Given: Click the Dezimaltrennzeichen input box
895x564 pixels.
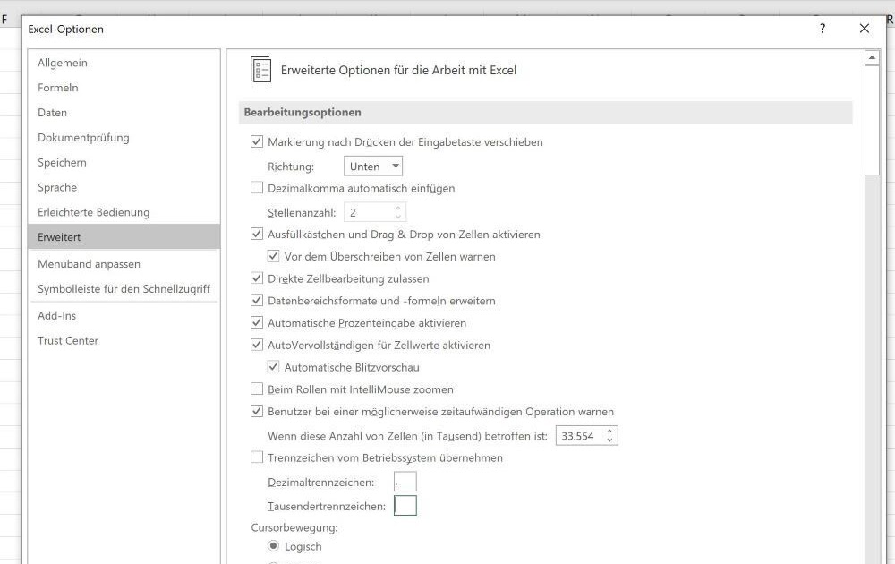Looking at the screenshot, I should click(405, 482).
